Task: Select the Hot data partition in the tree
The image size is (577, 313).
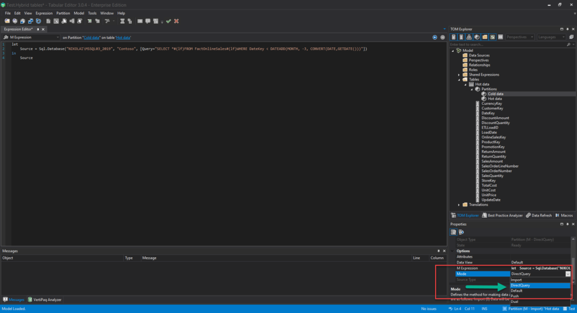Action: point(495,99)
